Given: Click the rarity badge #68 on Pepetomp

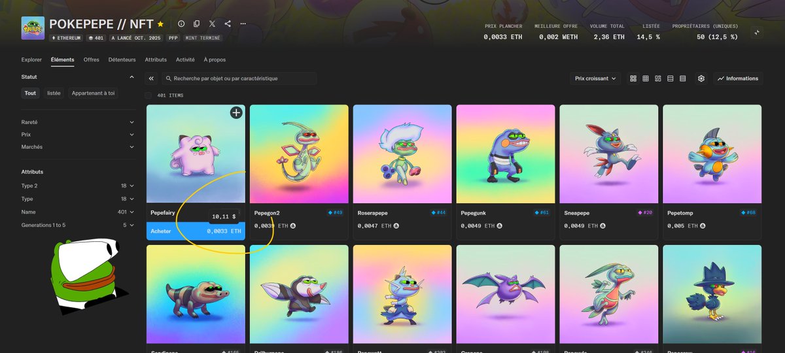Looking at the screenshot, I should [748, 212].
